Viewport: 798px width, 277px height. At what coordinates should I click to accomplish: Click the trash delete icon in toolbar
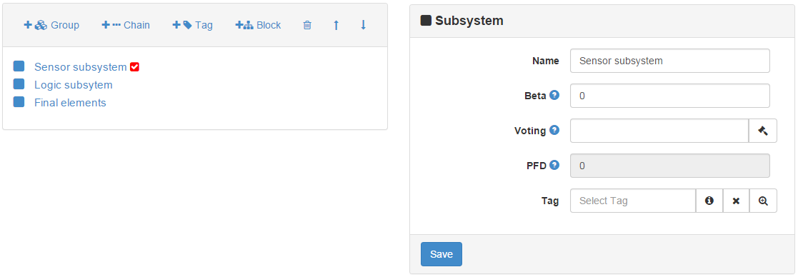(307, 25)
